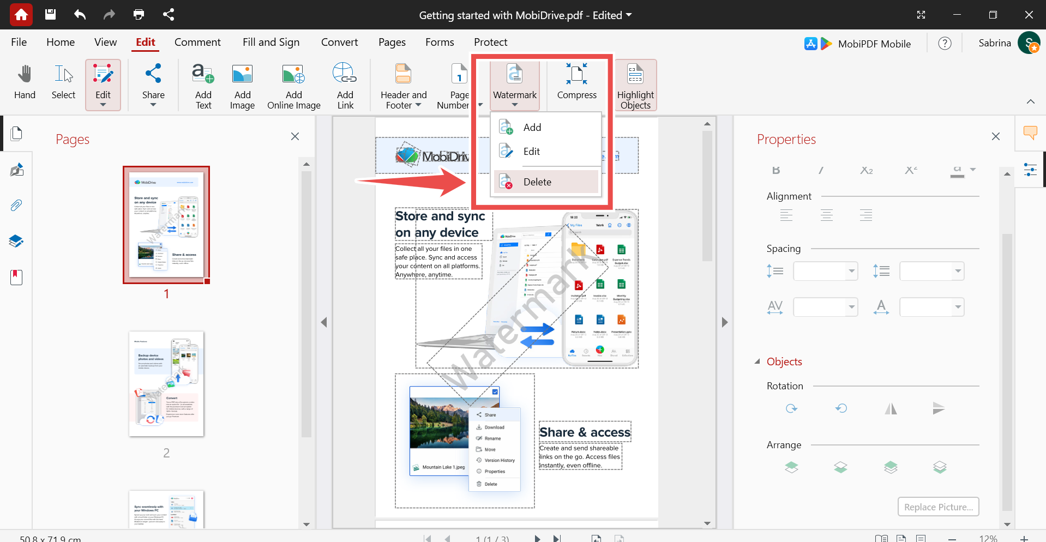Align text left
This screenshot has width=1046, height=542.
click(786, 215)
